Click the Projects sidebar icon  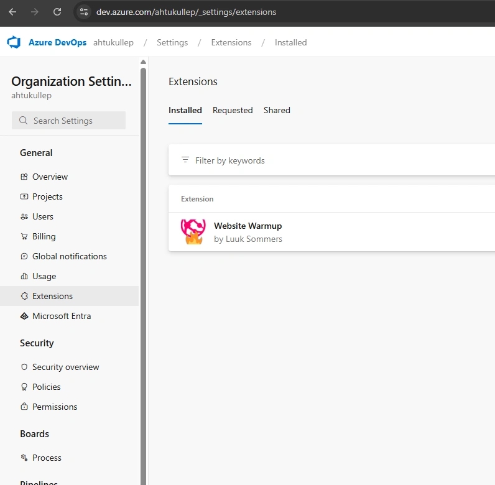[24, 196]
